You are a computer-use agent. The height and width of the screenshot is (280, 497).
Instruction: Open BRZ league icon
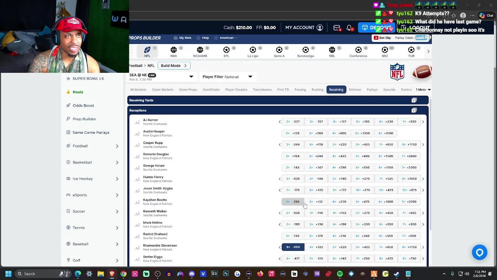pos(385,52)
